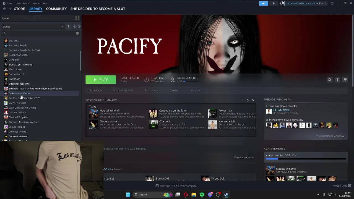Screen dimensions: 354x199
Task: Open the advanced library filter options icon
Action: (77, 33)
